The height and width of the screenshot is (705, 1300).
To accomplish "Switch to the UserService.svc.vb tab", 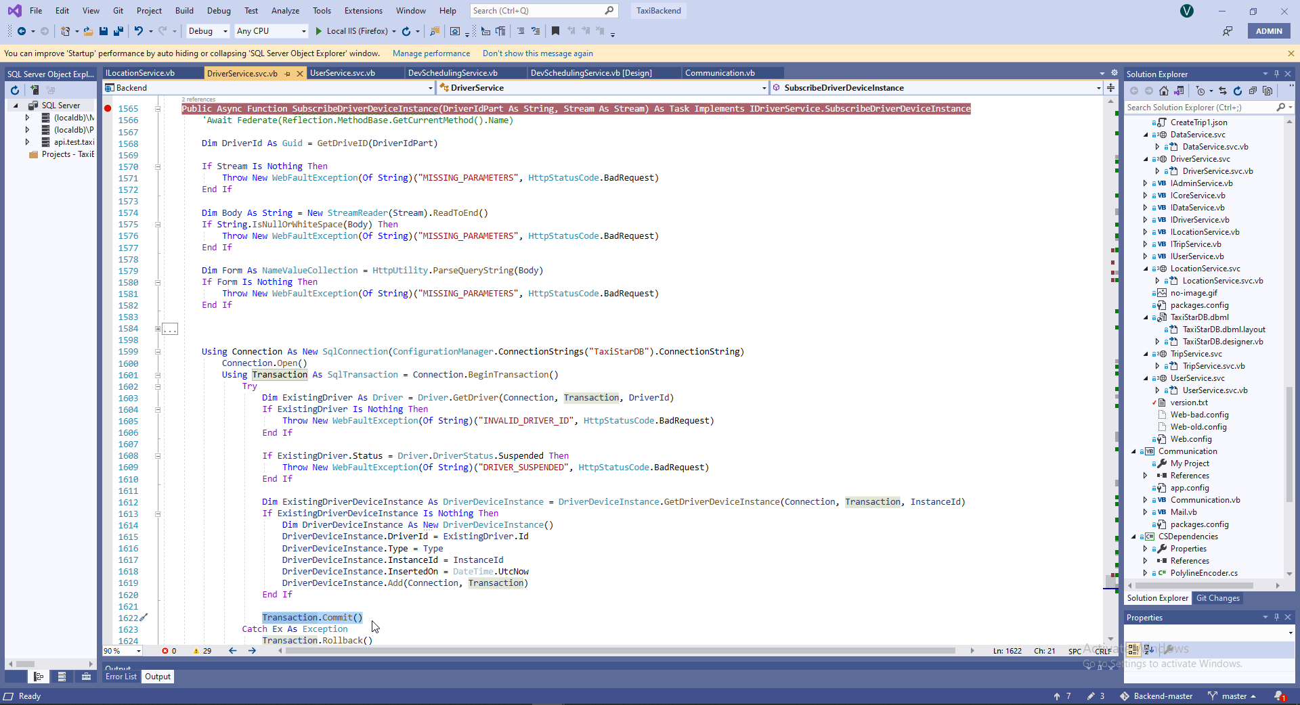I will click(x=342, y=73).
